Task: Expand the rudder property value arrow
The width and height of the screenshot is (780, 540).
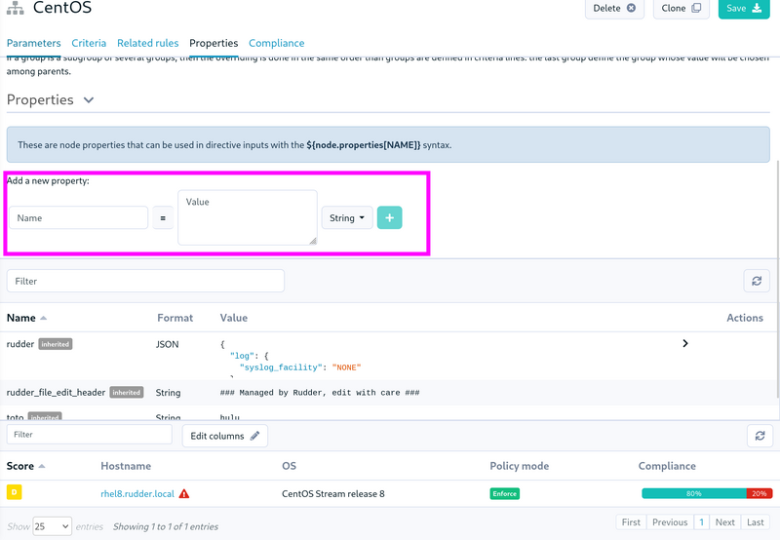Action: coord(685,343)
